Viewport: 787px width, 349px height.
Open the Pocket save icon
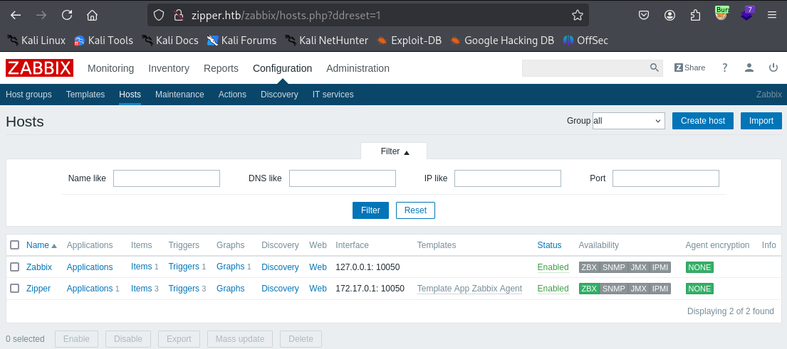(644, 15)
